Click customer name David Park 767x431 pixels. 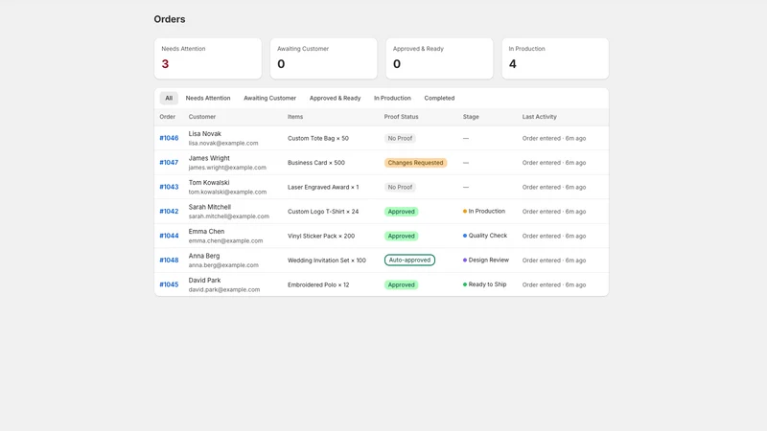pyautogui.click(x=204, y=281)
